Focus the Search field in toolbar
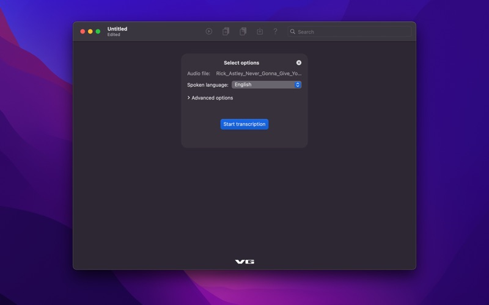Image resolution: width=489 pixels, height=305 pixels. pos(350,32)
